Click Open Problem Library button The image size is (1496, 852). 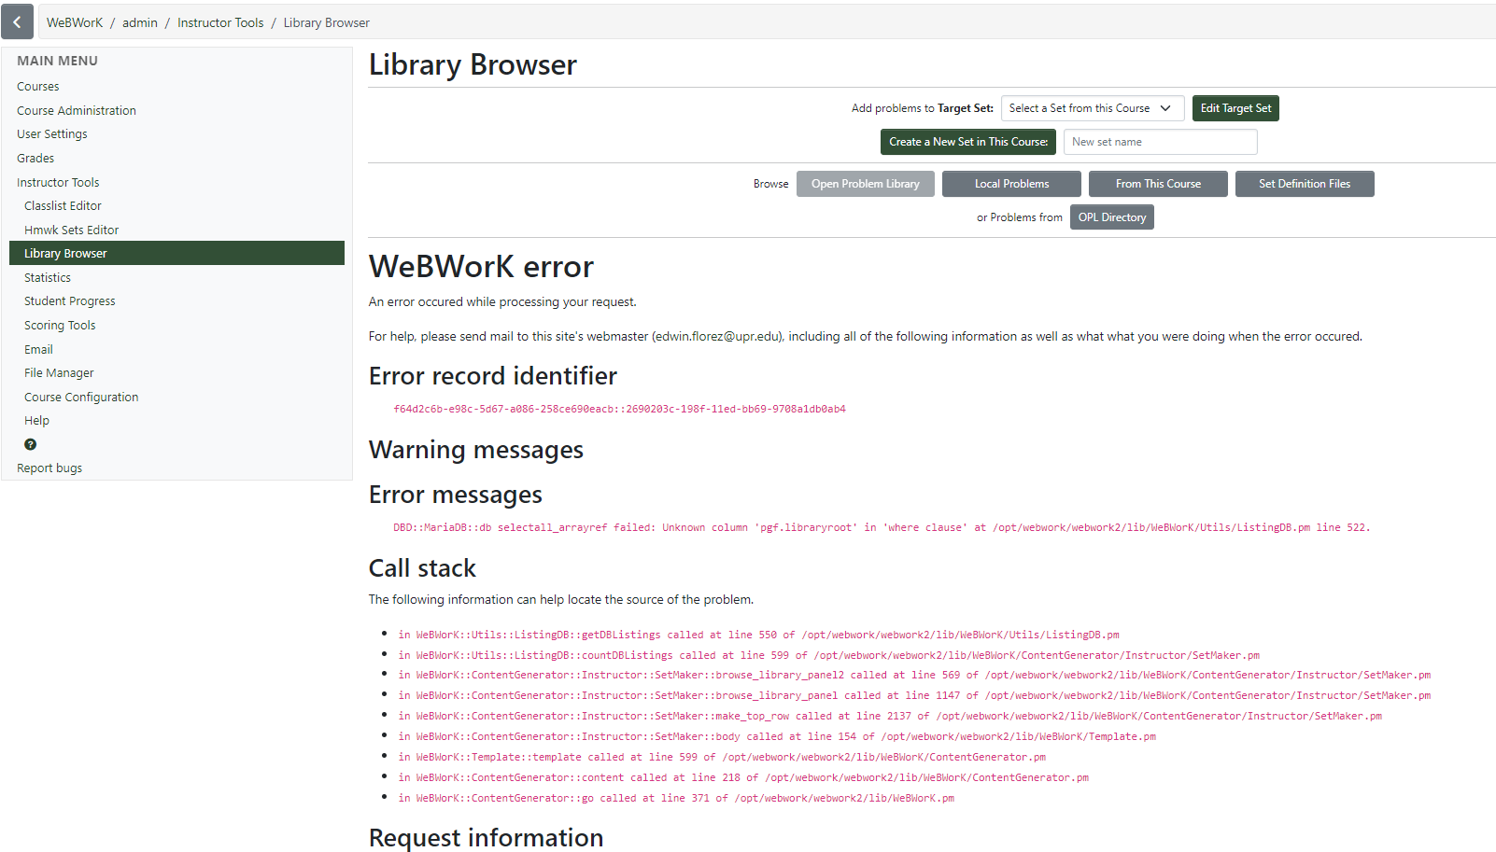[866, 184]
